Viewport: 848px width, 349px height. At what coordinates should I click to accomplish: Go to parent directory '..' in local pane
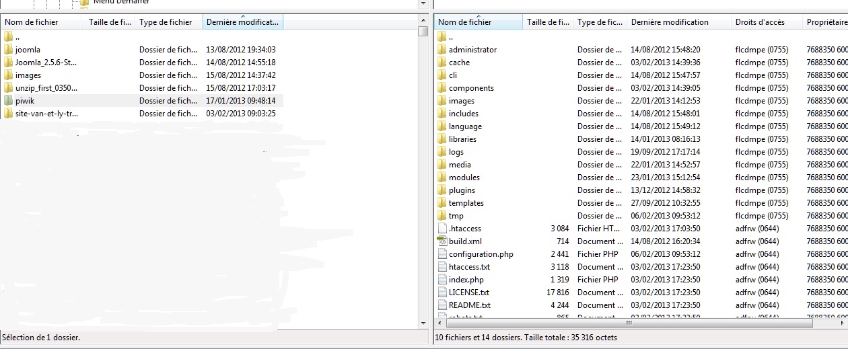pyautogui.click(x=17, y=37)
